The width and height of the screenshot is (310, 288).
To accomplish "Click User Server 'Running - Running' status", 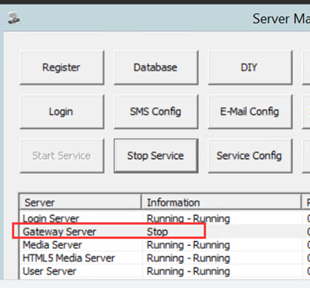I will tap(188, 272).
